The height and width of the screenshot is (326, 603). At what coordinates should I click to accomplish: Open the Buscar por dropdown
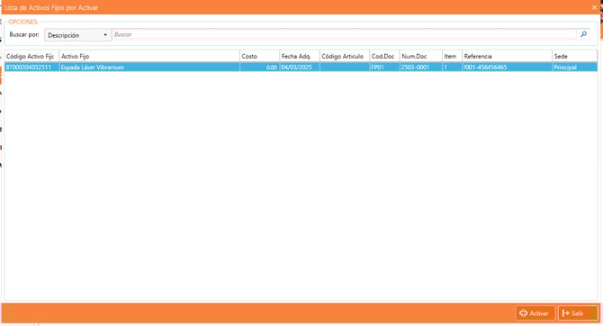pyautogui.click(x=78, y=35)
